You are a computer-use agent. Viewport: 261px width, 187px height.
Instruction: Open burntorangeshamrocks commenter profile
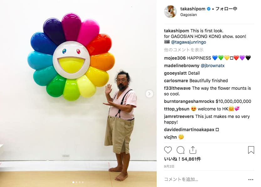189,101
